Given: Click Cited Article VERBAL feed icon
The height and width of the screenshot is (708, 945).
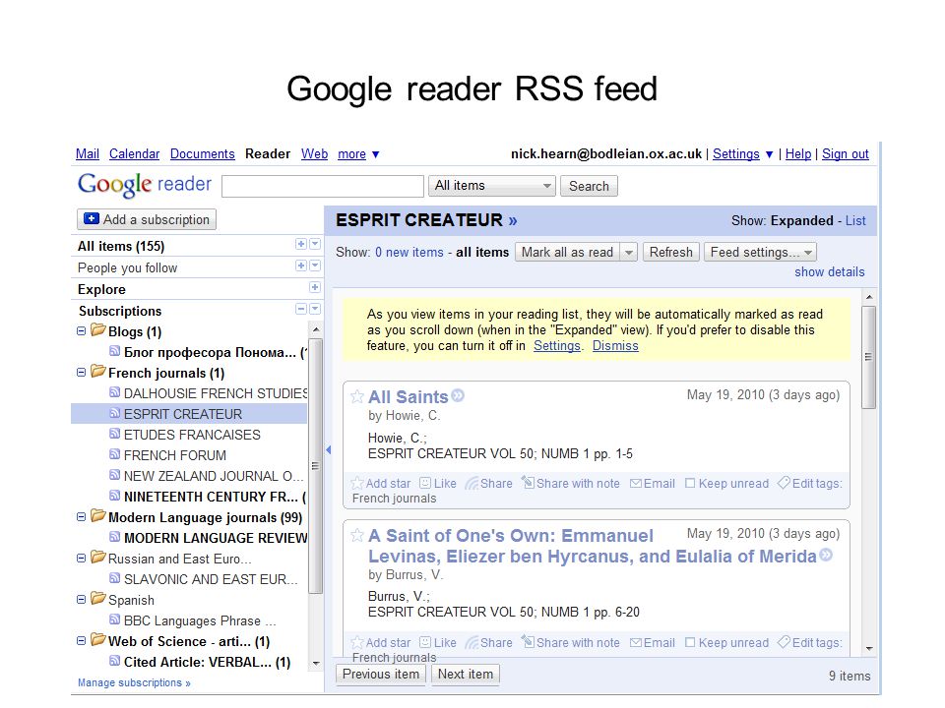Looking at the screenshot, I should 114,661.
